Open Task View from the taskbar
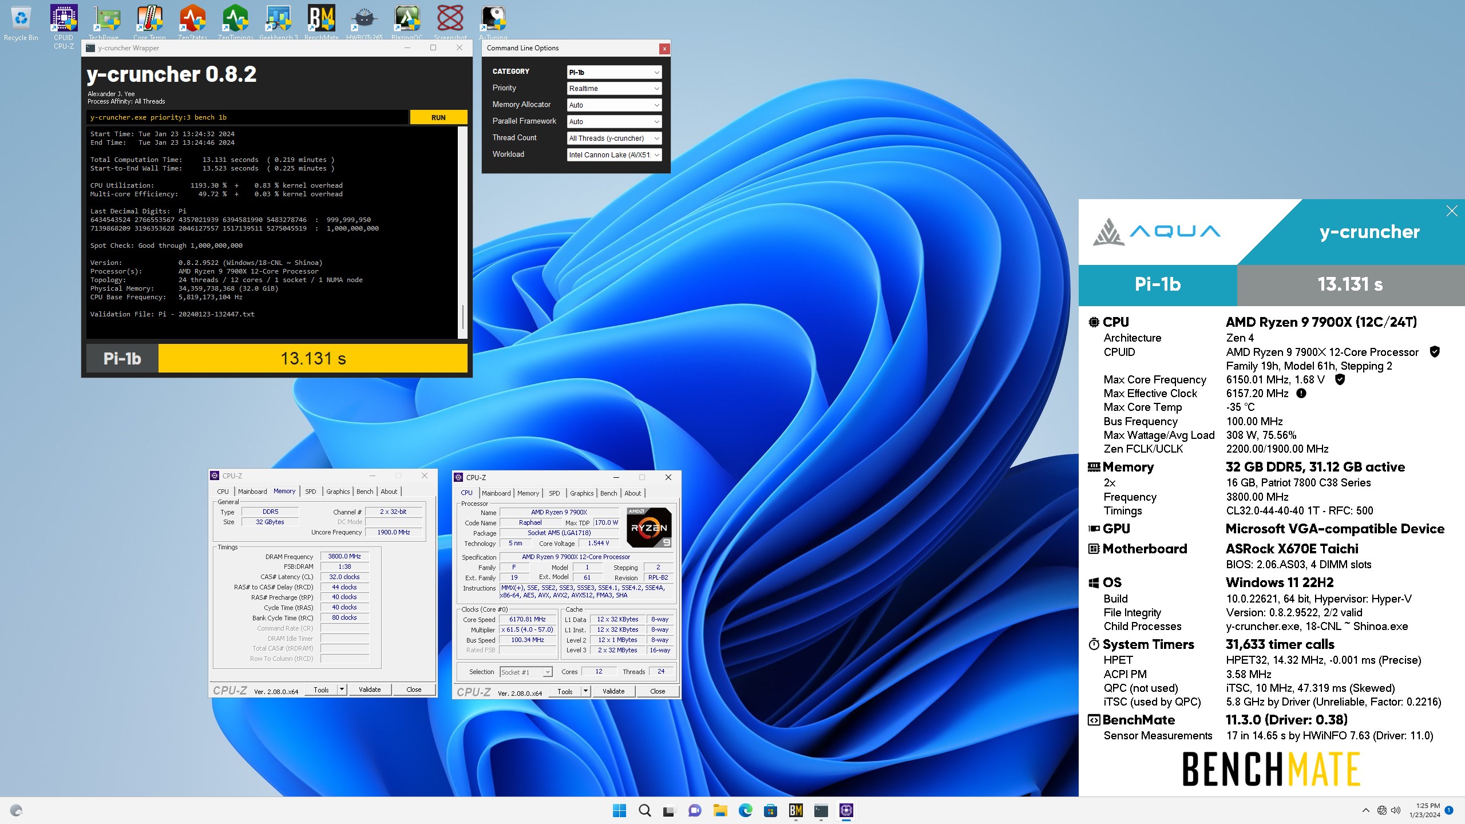1465x824 pixels. [669, 810]
